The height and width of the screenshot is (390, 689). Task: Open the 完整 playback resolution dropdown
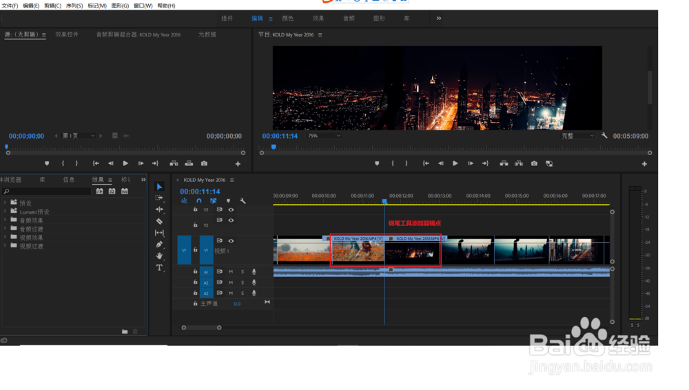[577, 136]
